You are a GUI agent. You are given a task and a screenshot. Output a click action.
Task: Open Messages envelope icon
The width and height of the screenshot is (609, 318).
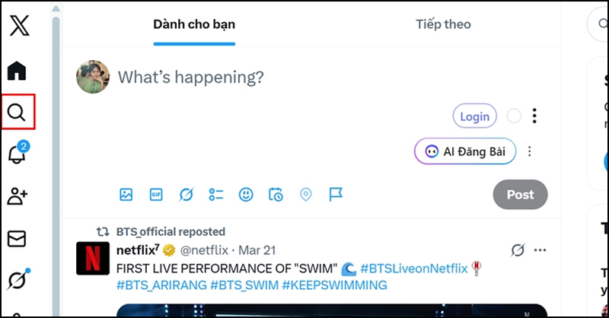(17, 239)
